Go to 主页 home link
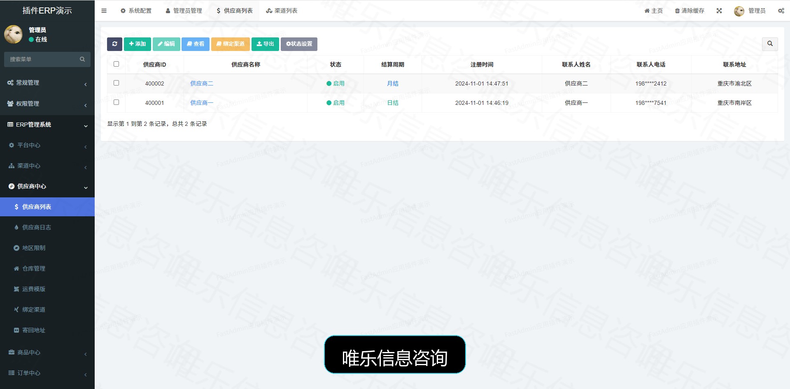The width and height of the screenshot is (790, 389). [654, 11]
